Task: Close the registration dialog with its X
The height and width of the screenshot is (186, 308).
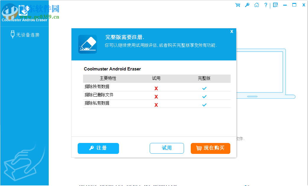Action: pos(232,31)
